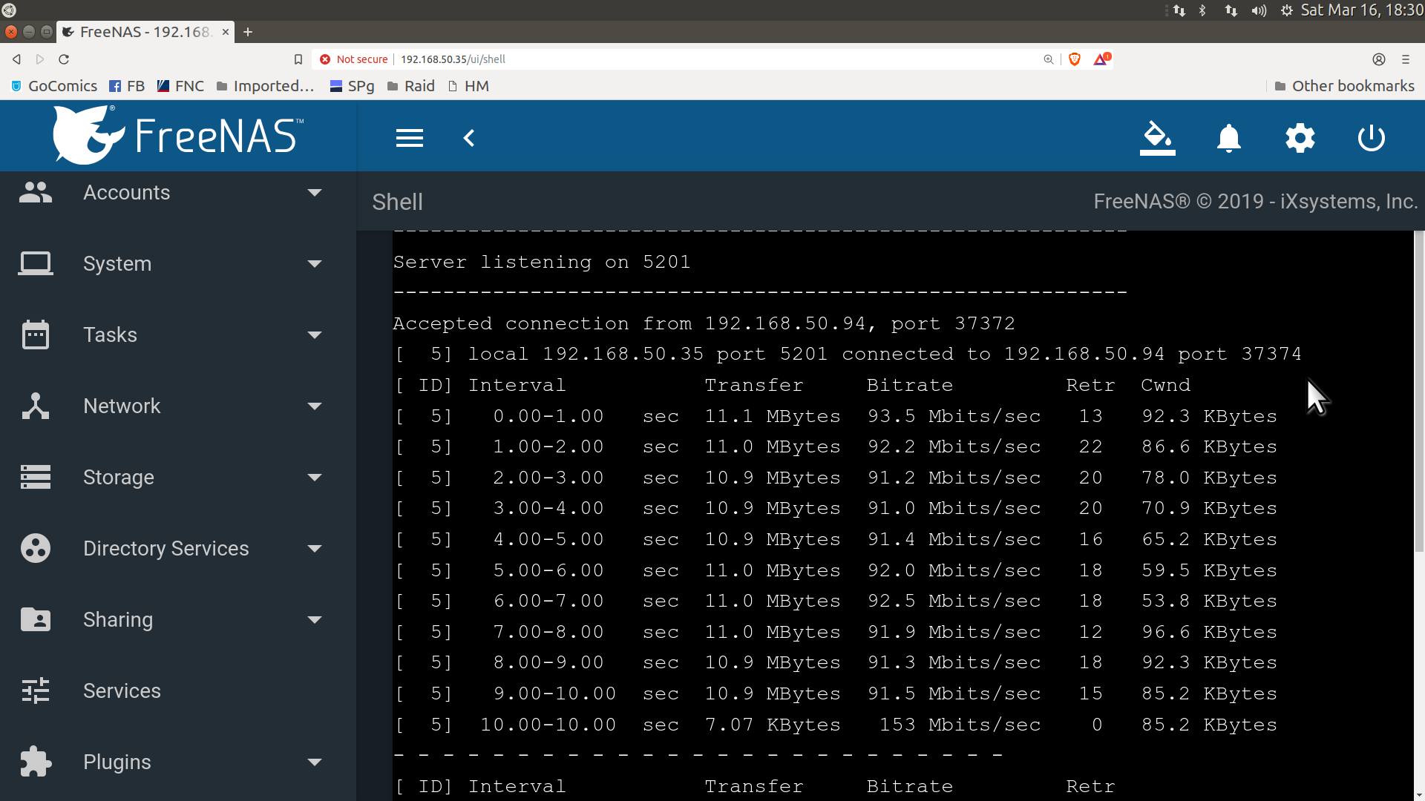The height and width of the screenshot is (801, 1425).
Task: Open the FB bookmark
Action: 127,86
